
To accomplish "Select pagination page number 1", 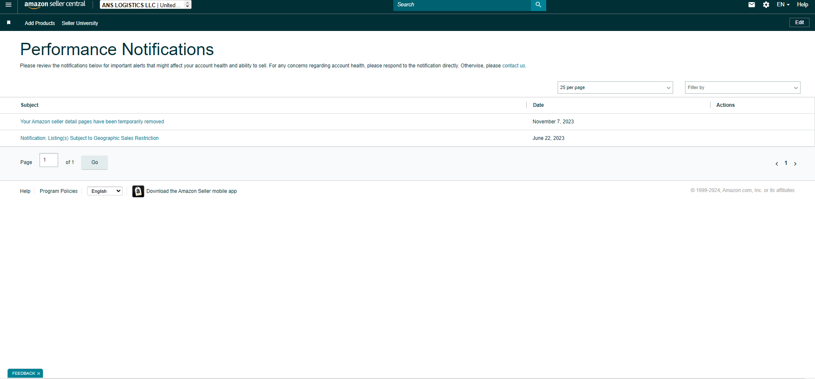I will pyautogui.click(x=786, y=163).
